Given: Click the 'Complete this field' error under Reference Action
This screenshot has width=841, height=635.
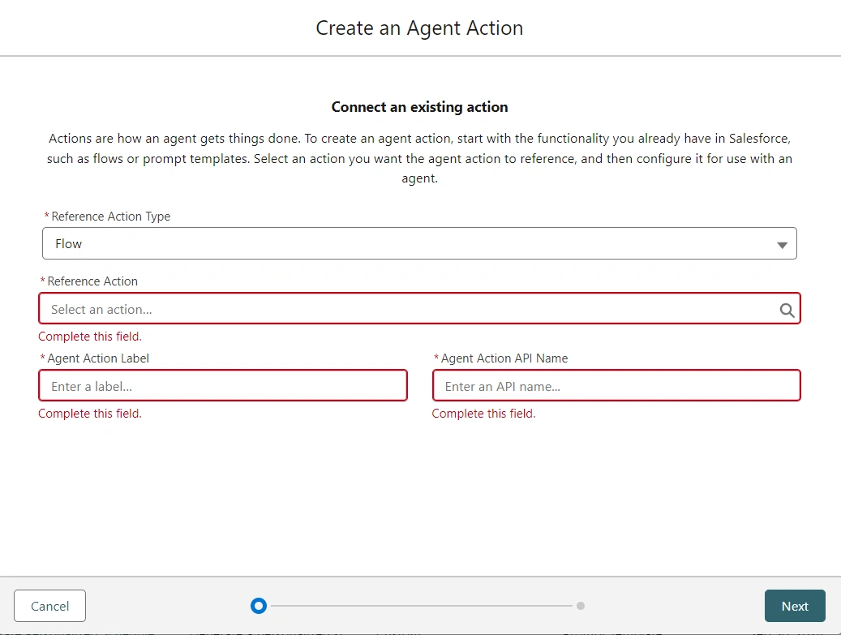Looking at the screenshot, I should [x=89, y=336].
